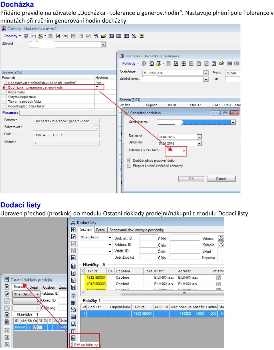Click edit pencil icon in Docházka toolbar
The height and width of the screenshot is (350, 274).
pos(176,64)
